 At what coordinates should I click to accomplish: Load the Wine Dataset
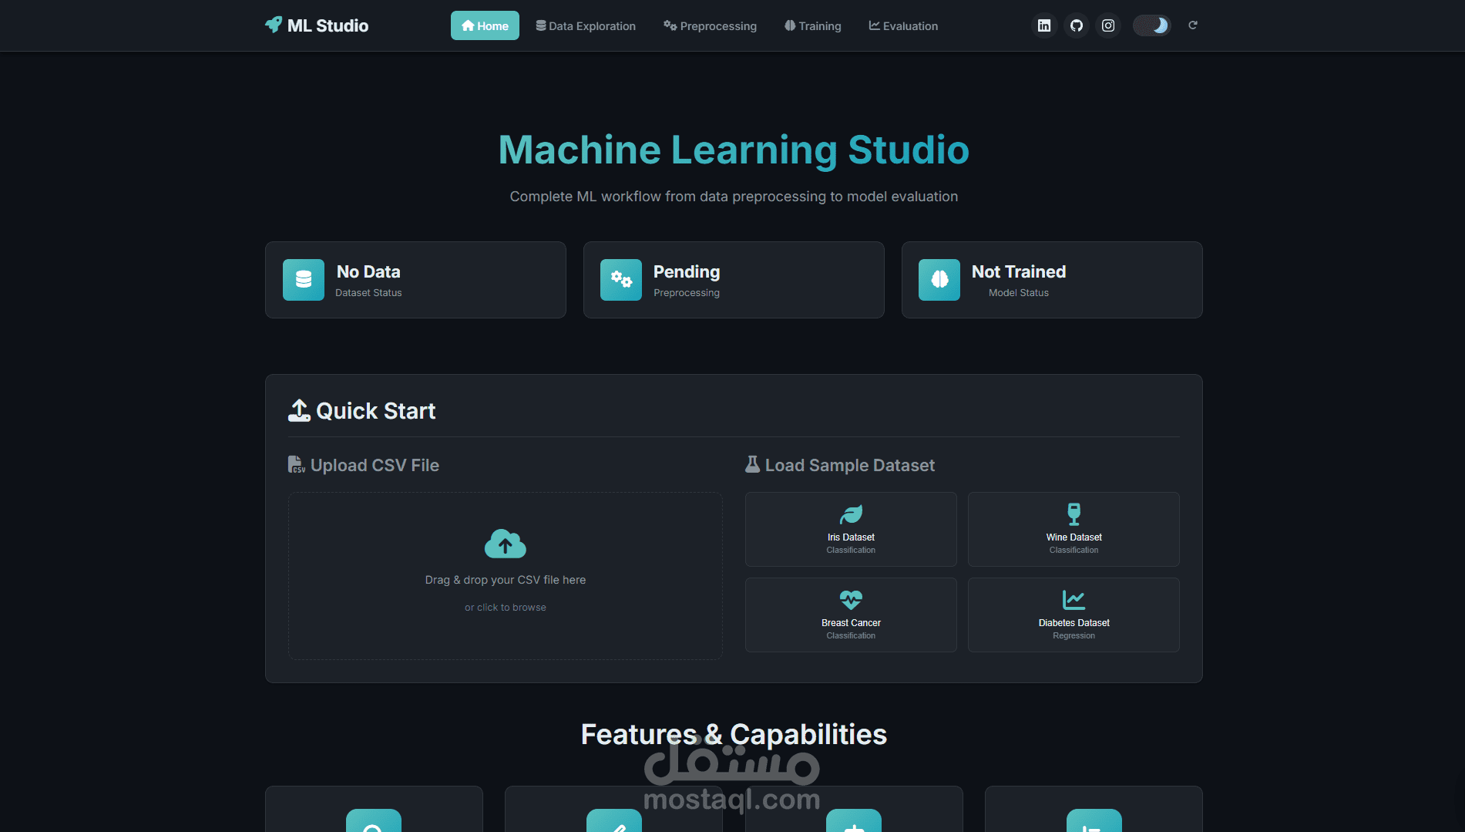[1073, 529]
